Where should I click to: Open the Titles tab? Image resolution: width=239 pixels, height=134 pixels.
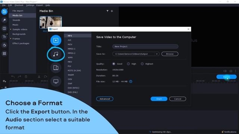tap(4, 37)
